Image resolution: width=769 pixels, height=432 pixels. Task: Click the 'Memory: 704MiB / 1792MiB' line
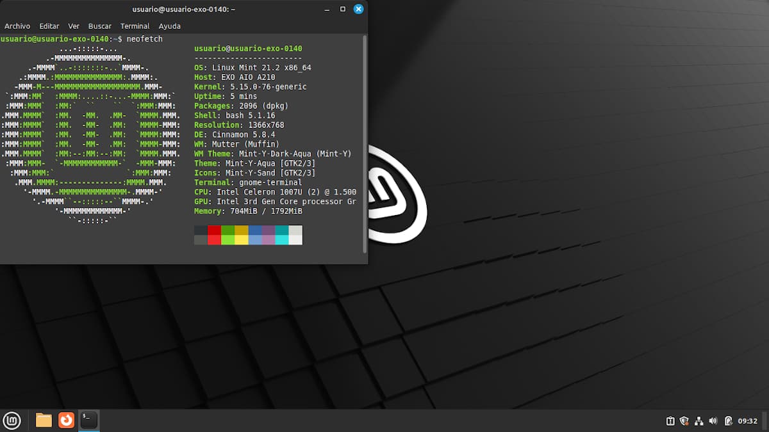tap(248, 212)
